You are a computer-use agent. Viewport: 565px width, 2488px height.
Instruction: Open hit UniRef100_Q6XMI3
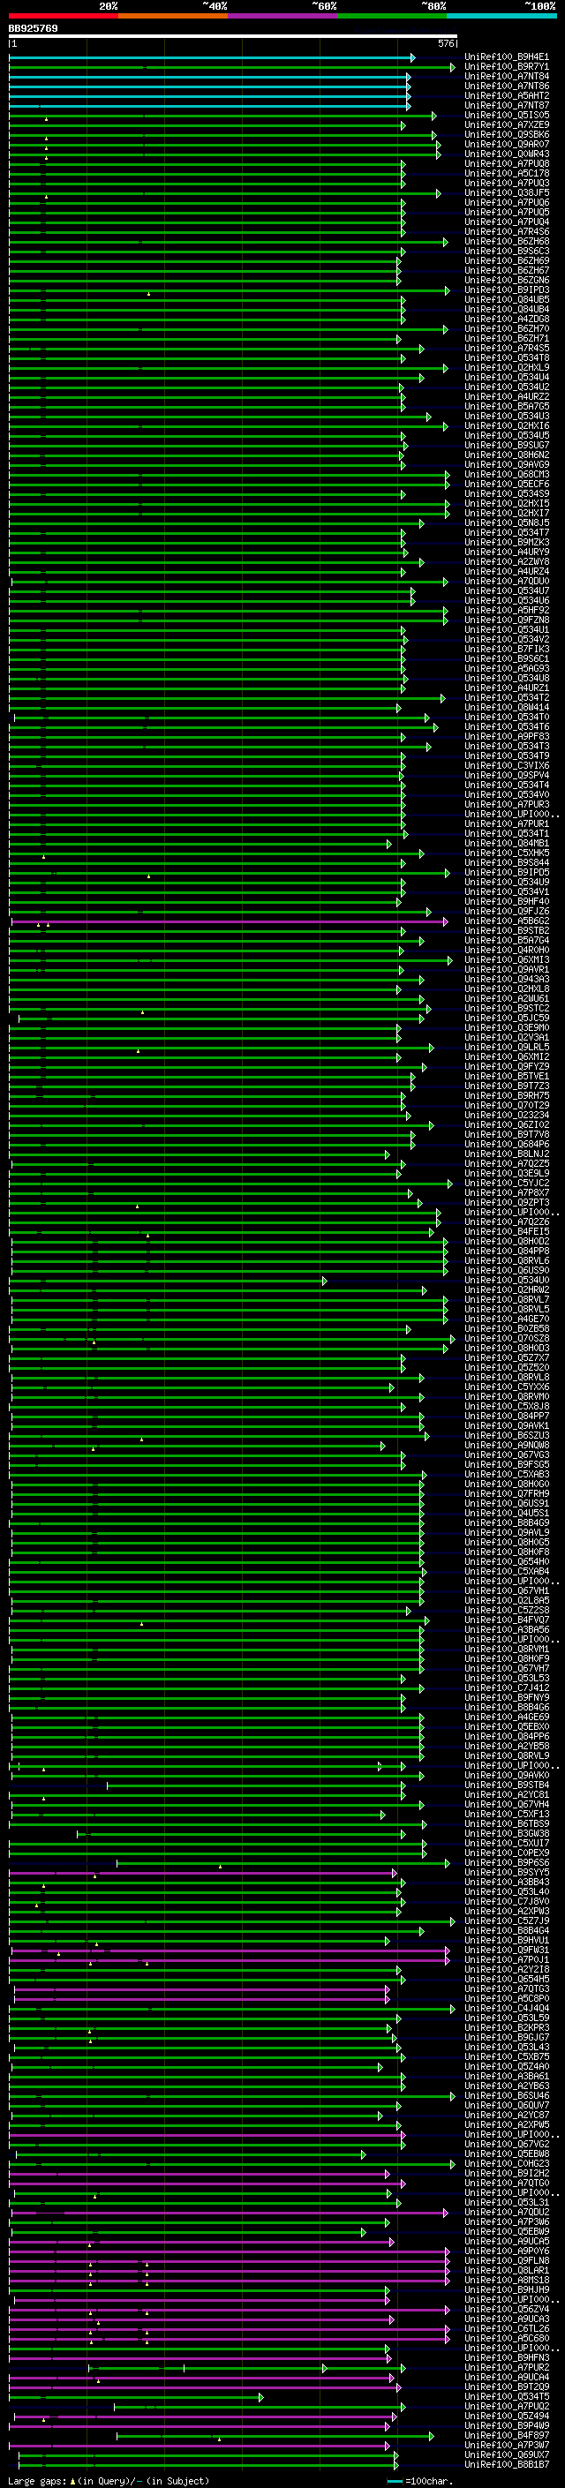[506, 960]
